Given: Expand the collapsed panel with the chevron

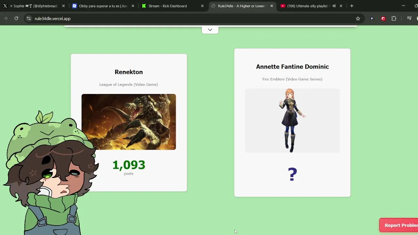Looking at the screenshot, I should coord(210,30).
